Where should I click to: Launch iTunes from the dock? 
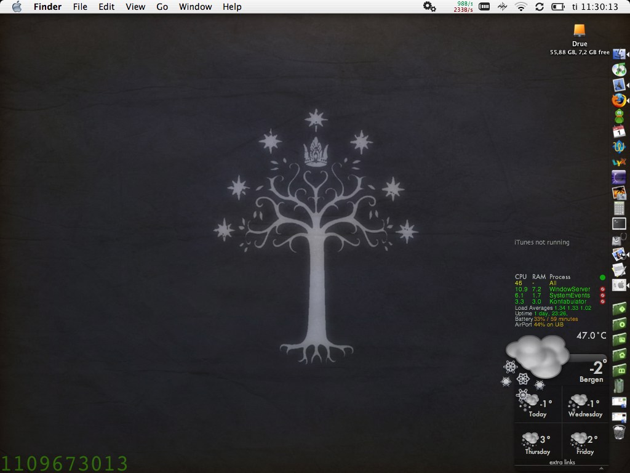click(x=619, y=70)
